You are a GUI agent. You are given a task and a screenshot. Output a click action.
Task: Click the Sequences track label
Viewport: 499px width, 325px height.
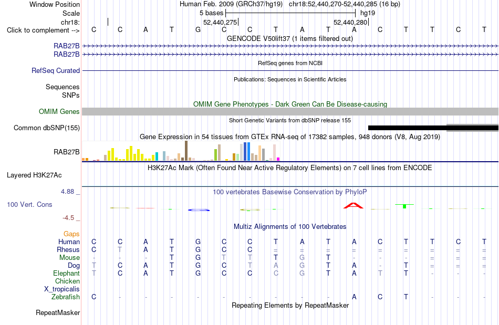point(63,87)
